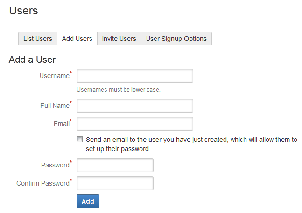Focus the Full Name input box
Screen dimensions: 302x213
click(134, 106)
